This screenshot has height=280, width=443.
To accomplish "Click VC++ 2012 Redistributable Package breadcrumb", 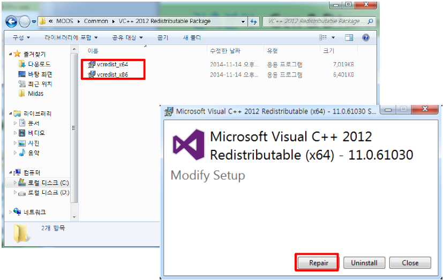I will (164, 21).
